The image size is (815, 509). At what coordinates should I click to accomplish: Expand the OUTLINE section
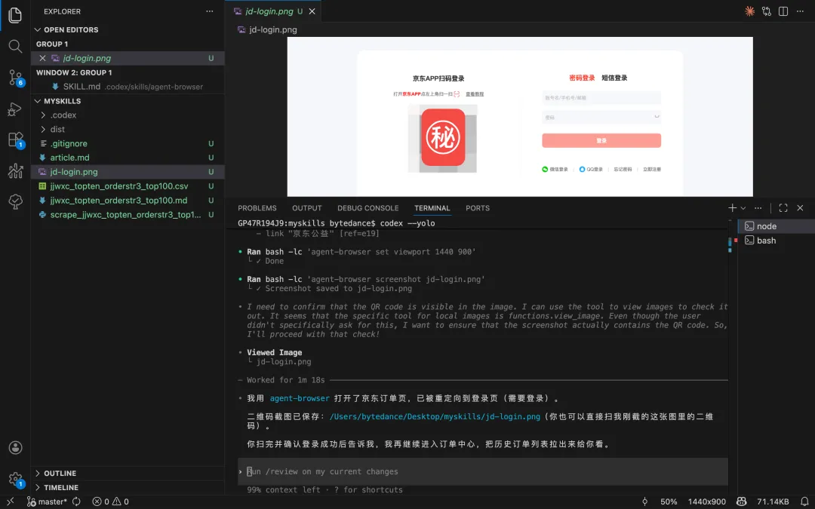60,474
